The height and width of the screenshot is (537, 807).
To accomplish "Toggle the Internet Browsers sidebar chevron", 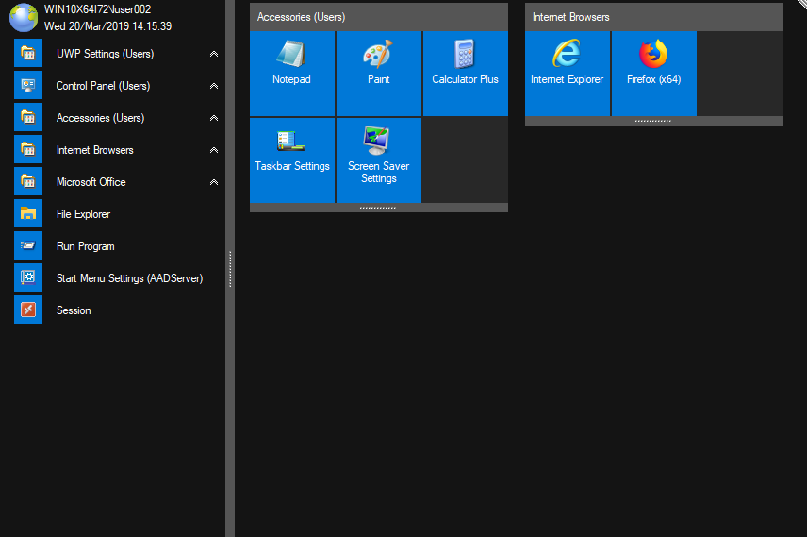I will tap(214, 151).
